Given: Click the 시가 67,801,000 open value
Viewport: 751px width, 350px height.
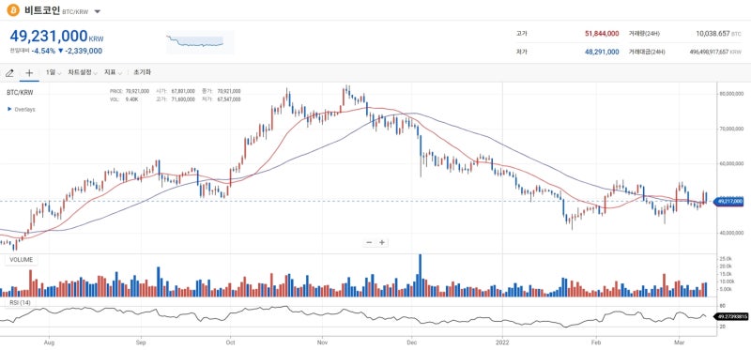Looking at the screenshot, I should coord(176,91).
